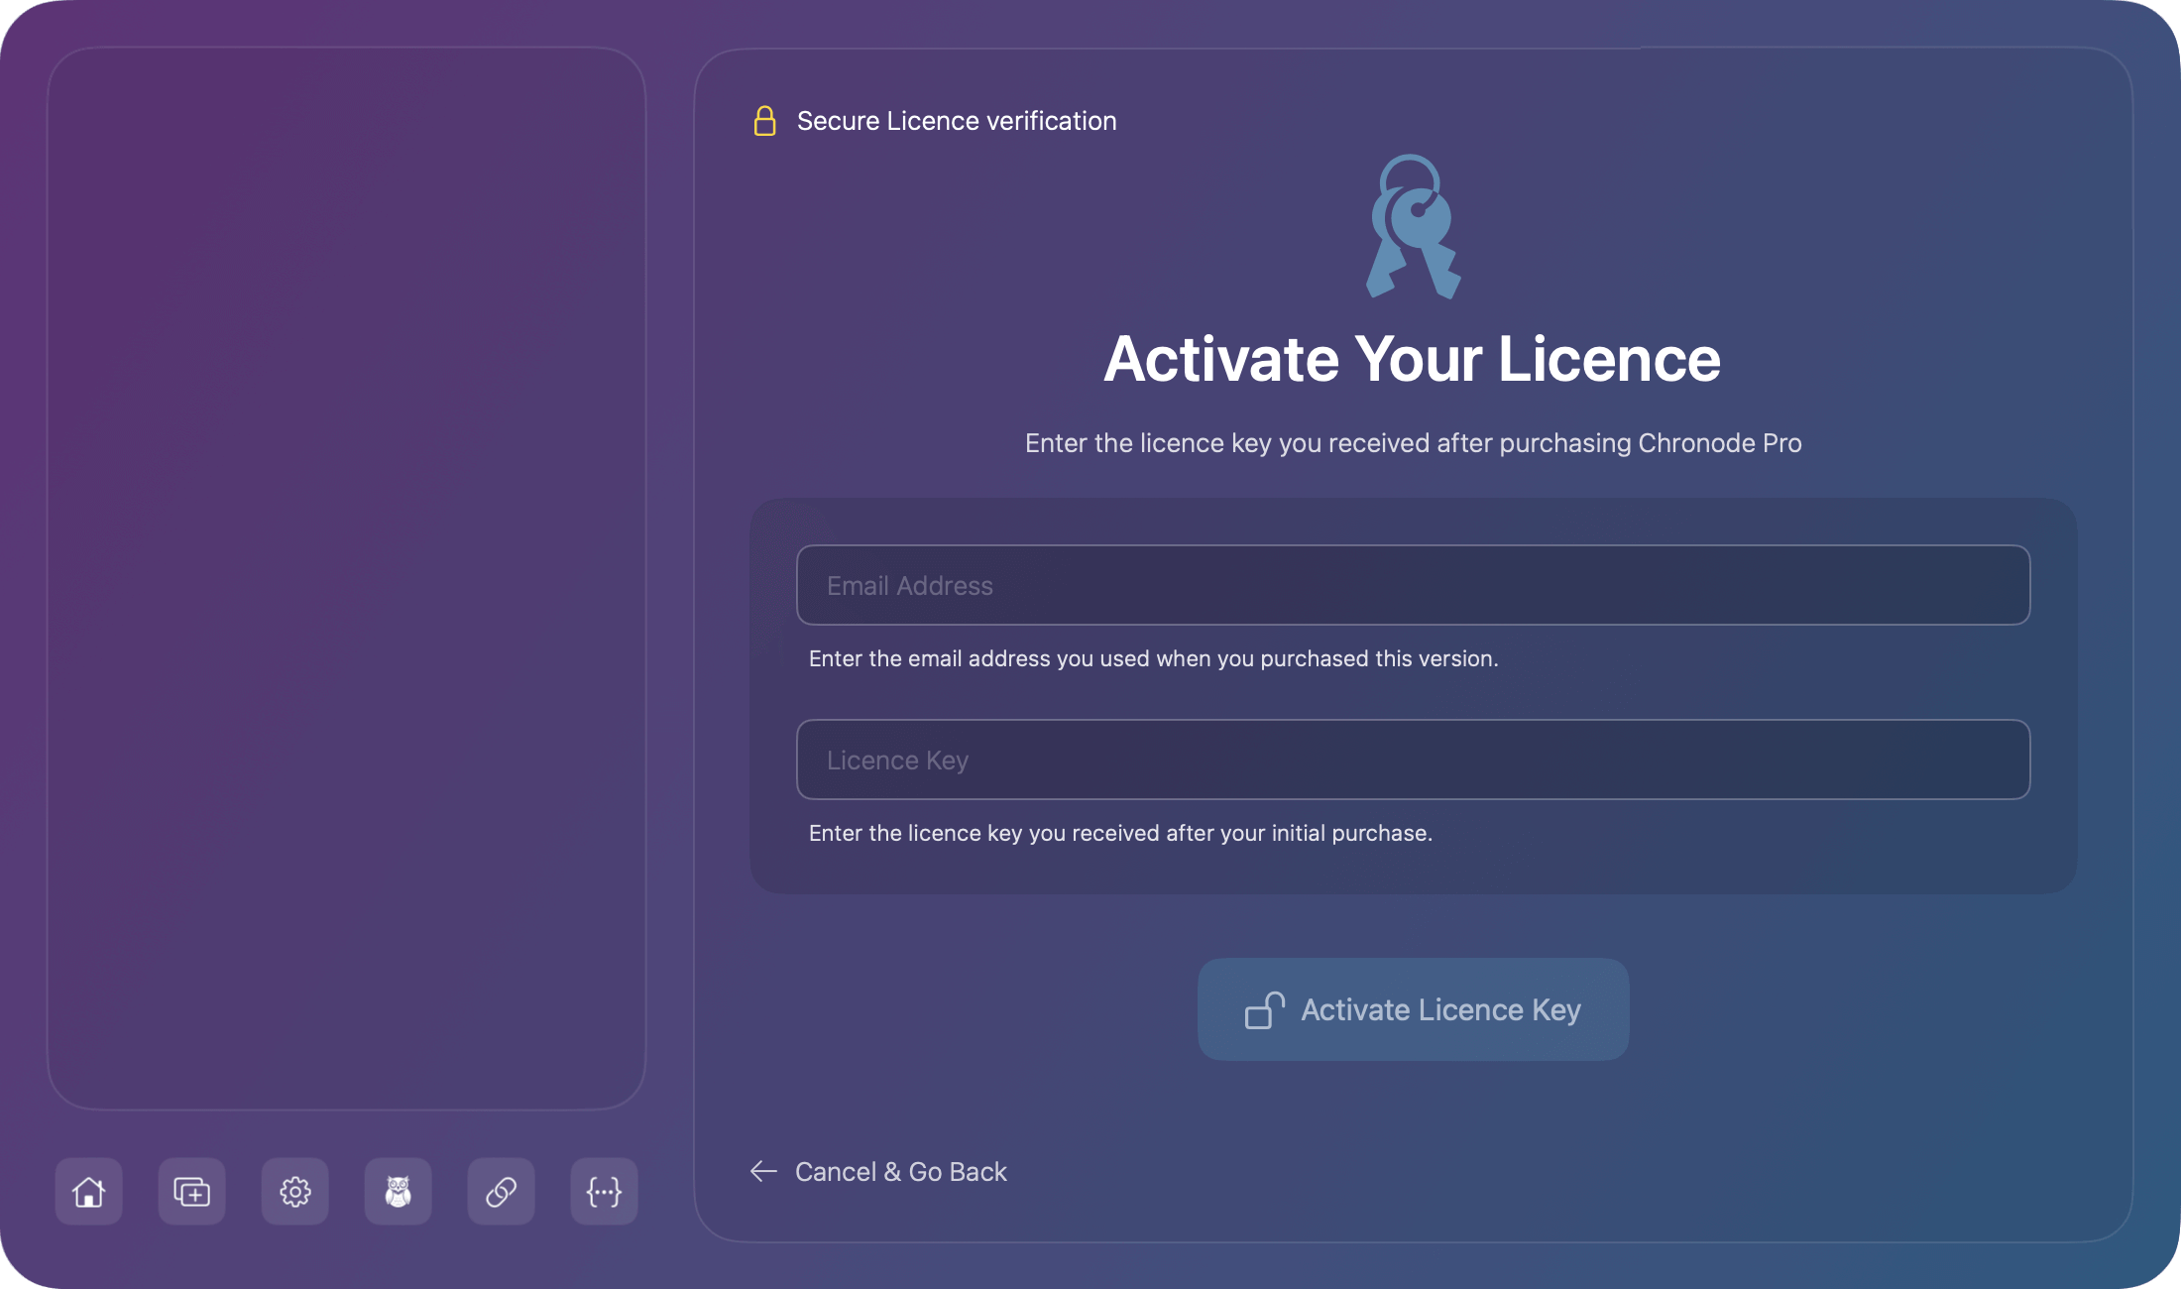This screenshot has height=1289, width=2181.
Task: Open the code braces icon in the dock
Action: pyautogui.click(x=604, y=1192)
